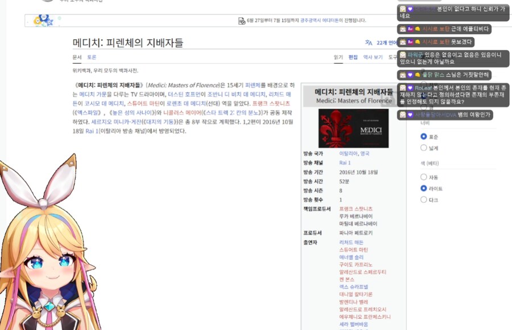
Task: Open the 대니얼 칼타기론 cast link
Action: pos(356,294)
